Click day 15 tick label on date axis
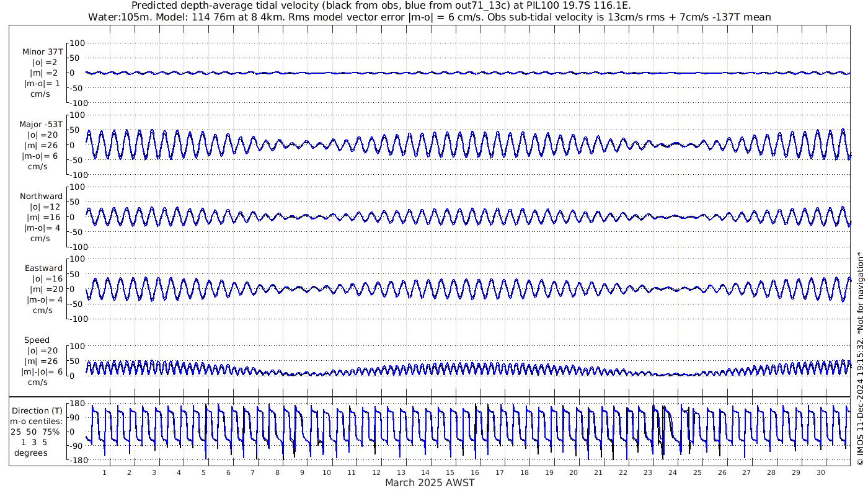868x496 pixels. (x=450, y=472)
